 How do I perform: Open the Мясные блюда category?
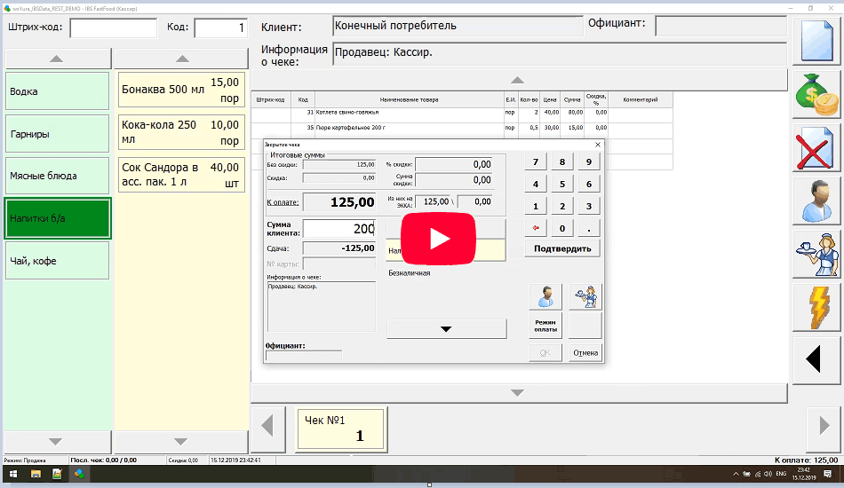(57, 176)
